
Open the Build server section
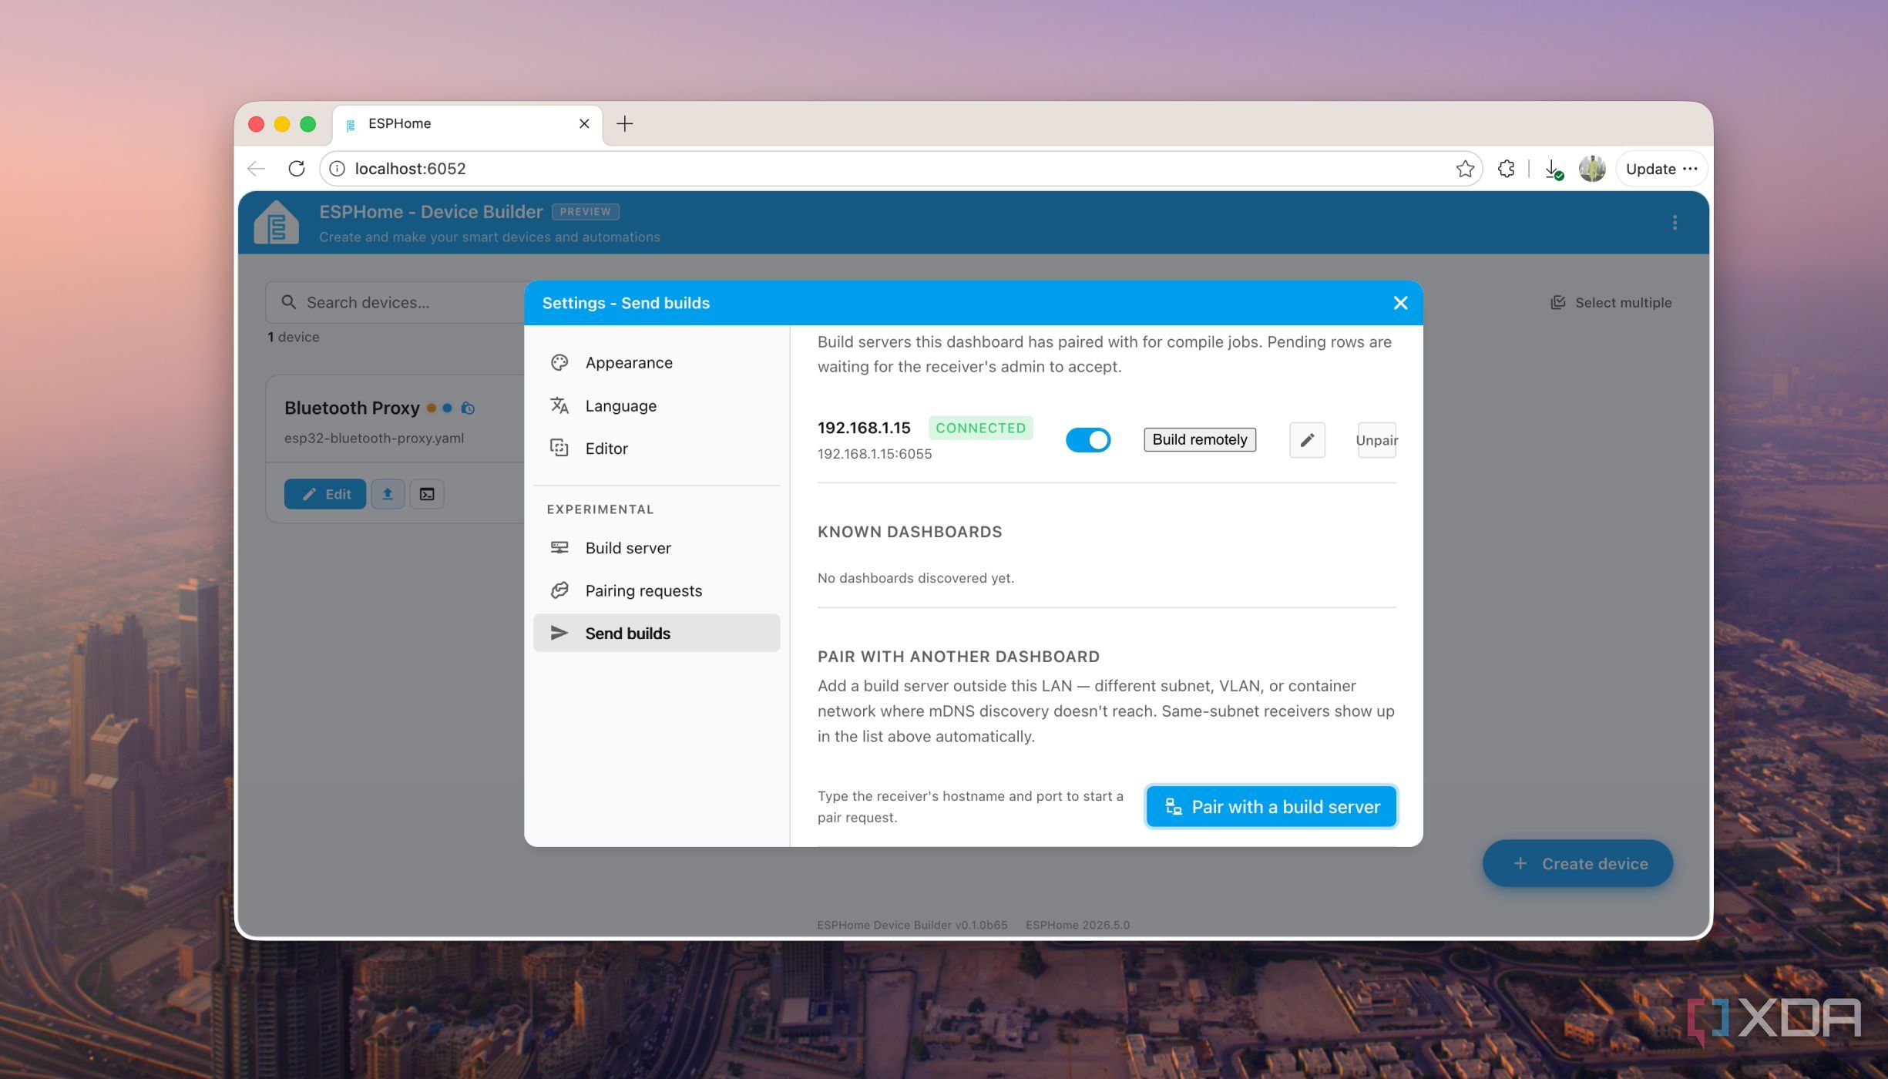point(656,547)
